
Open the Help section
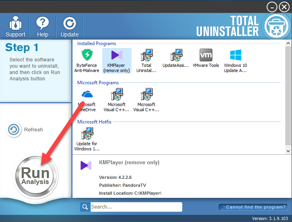(42, 27)
